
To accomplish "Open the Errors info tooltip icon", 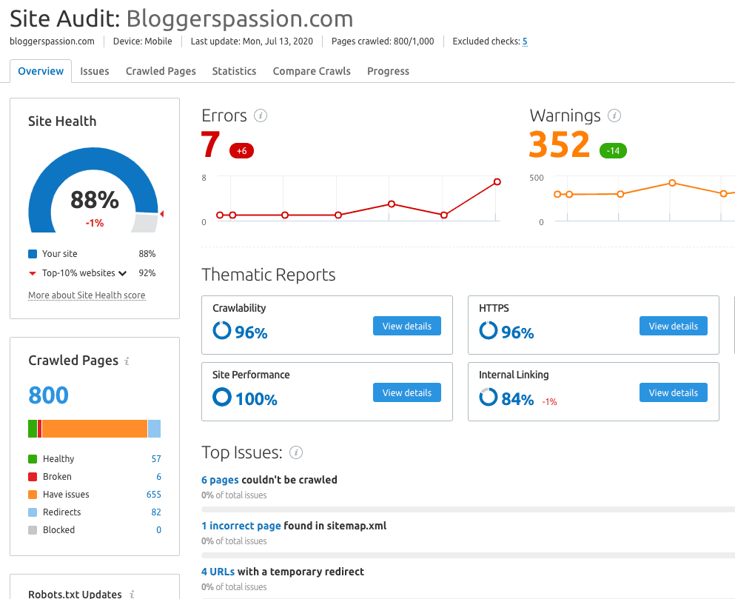I will click(x=261, y=116).
